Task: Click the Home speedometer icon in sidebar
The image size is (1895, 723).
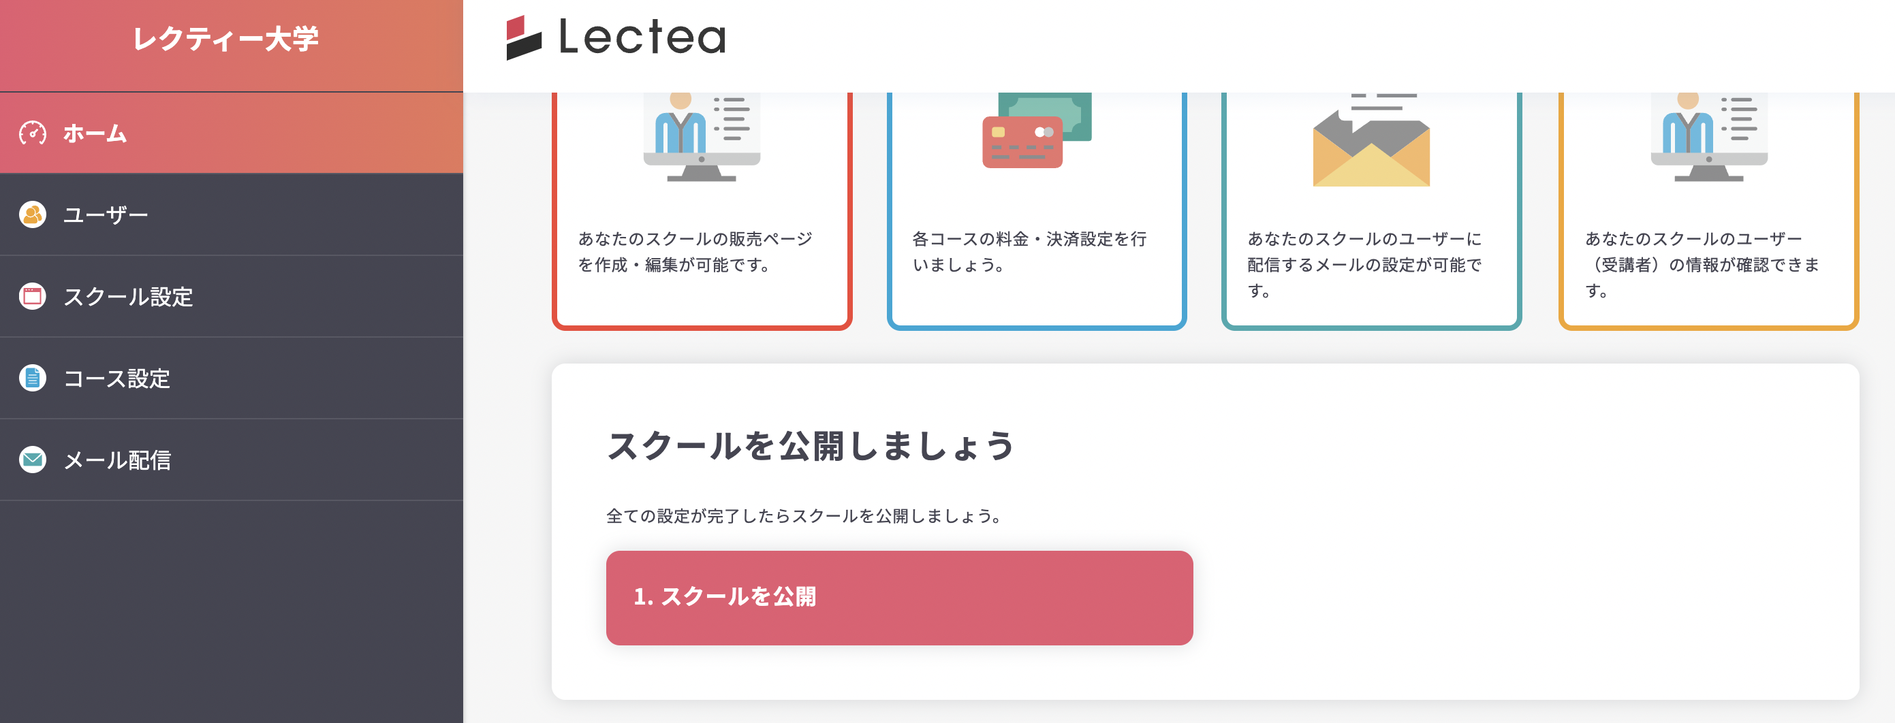Action: (x=33, y=133)
